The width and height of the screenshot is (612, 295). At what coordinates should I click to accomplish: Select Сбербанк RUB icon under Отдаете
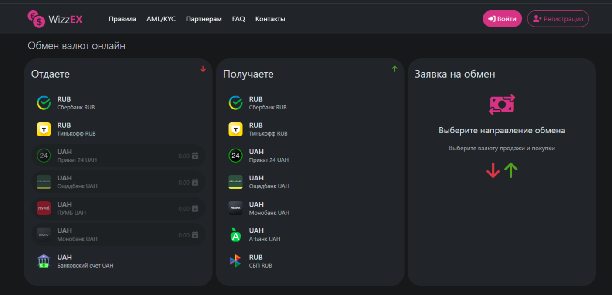coord(44,103)
